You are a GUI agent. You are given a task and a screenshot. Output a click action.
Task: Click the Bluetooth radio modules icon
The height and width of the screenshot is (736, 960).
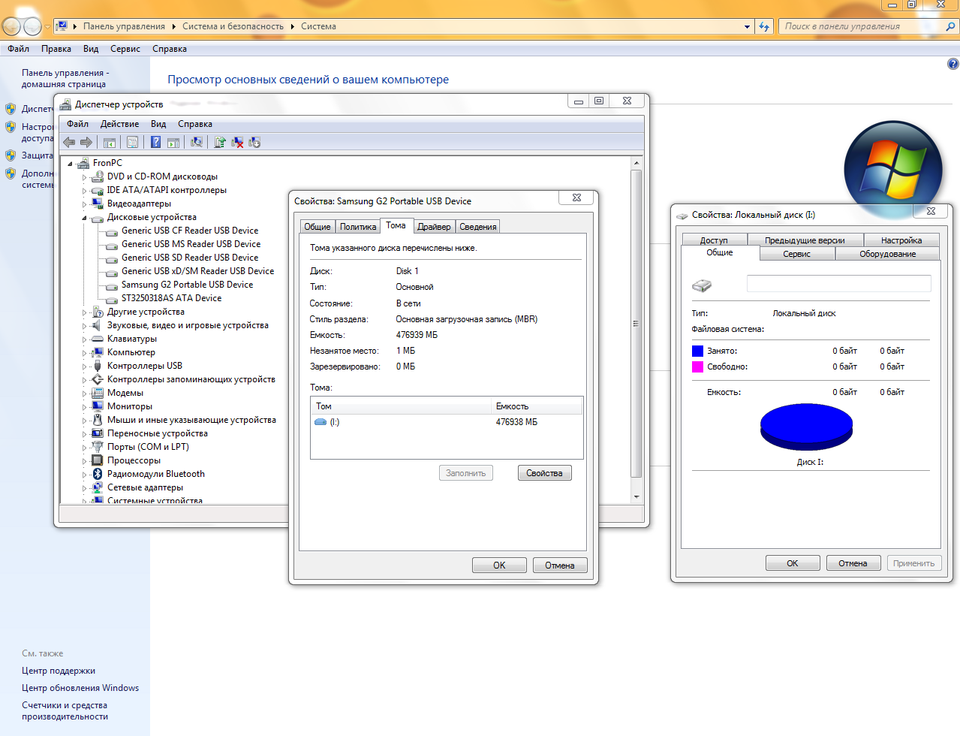coord(97,474)
